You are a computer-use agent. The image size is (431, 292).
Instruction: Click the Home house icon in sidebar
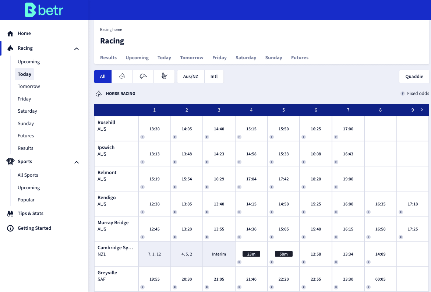10,34
